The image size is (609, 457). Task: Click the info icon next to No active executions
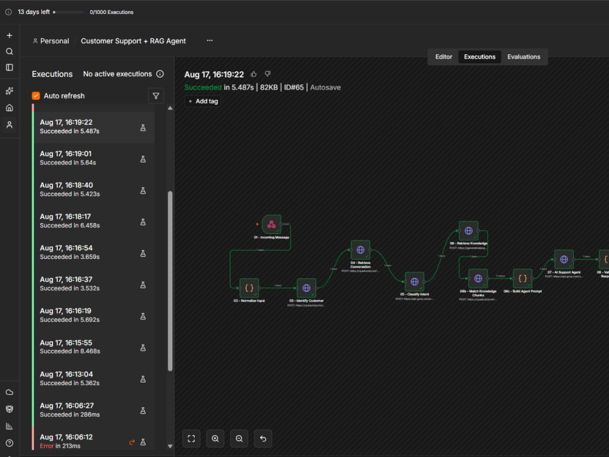click(160, 74)
